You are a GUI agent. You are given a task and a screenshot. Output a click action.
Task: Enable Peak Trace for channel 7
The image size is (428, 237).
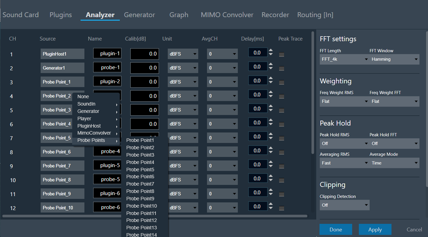click(282, 138)
